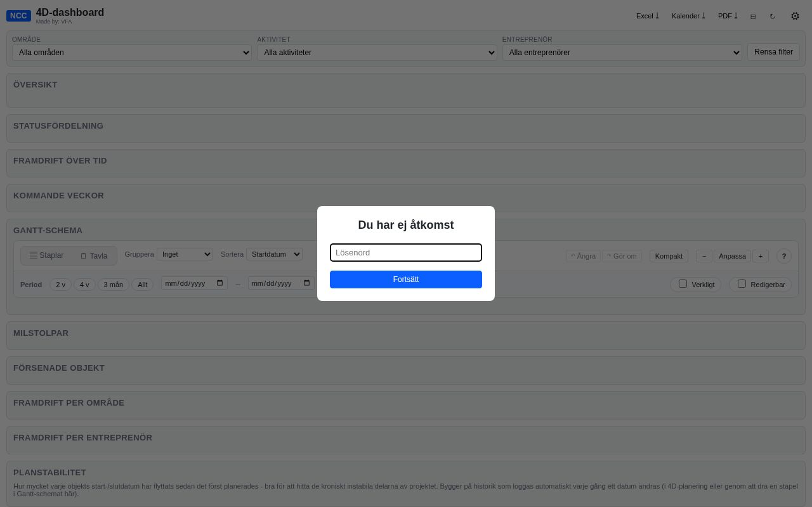Screen dimensions: 812x507
Task: Export with the PDF button
Action: point(728,16)
